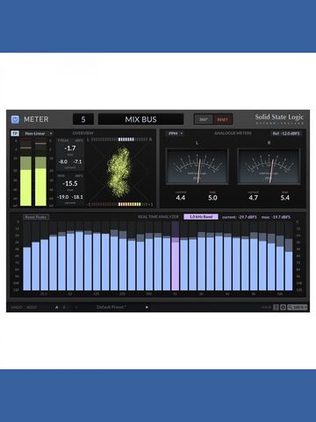Click the MIX BUS track name field
The width and height of the screenshot is (316, 422).
click(140, 120)
